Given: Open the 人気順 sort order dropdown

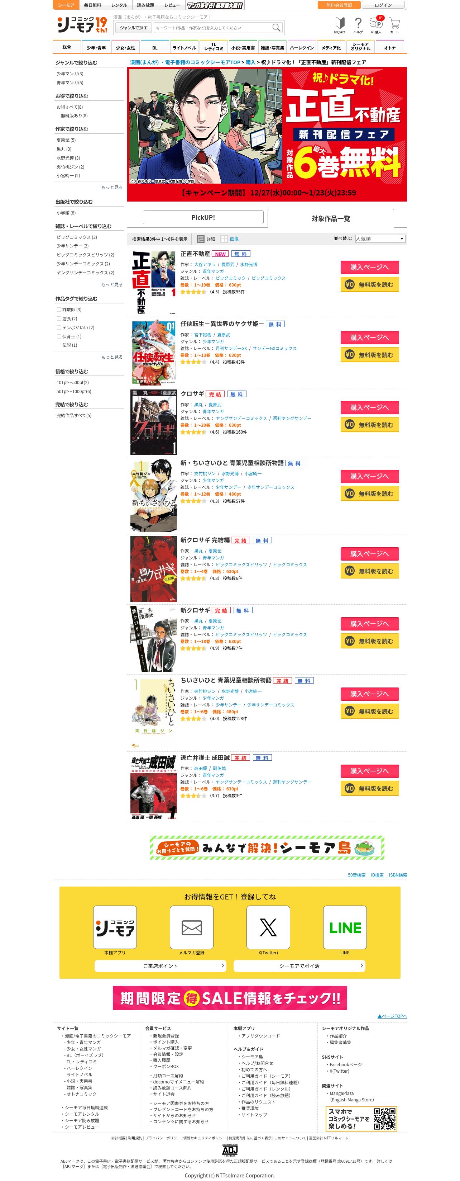Looking at the screenshot, I should pyautogui.click(x=380, y=239).
